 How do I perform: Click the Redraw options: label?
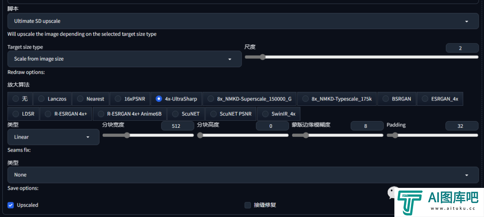pos(26,73)
